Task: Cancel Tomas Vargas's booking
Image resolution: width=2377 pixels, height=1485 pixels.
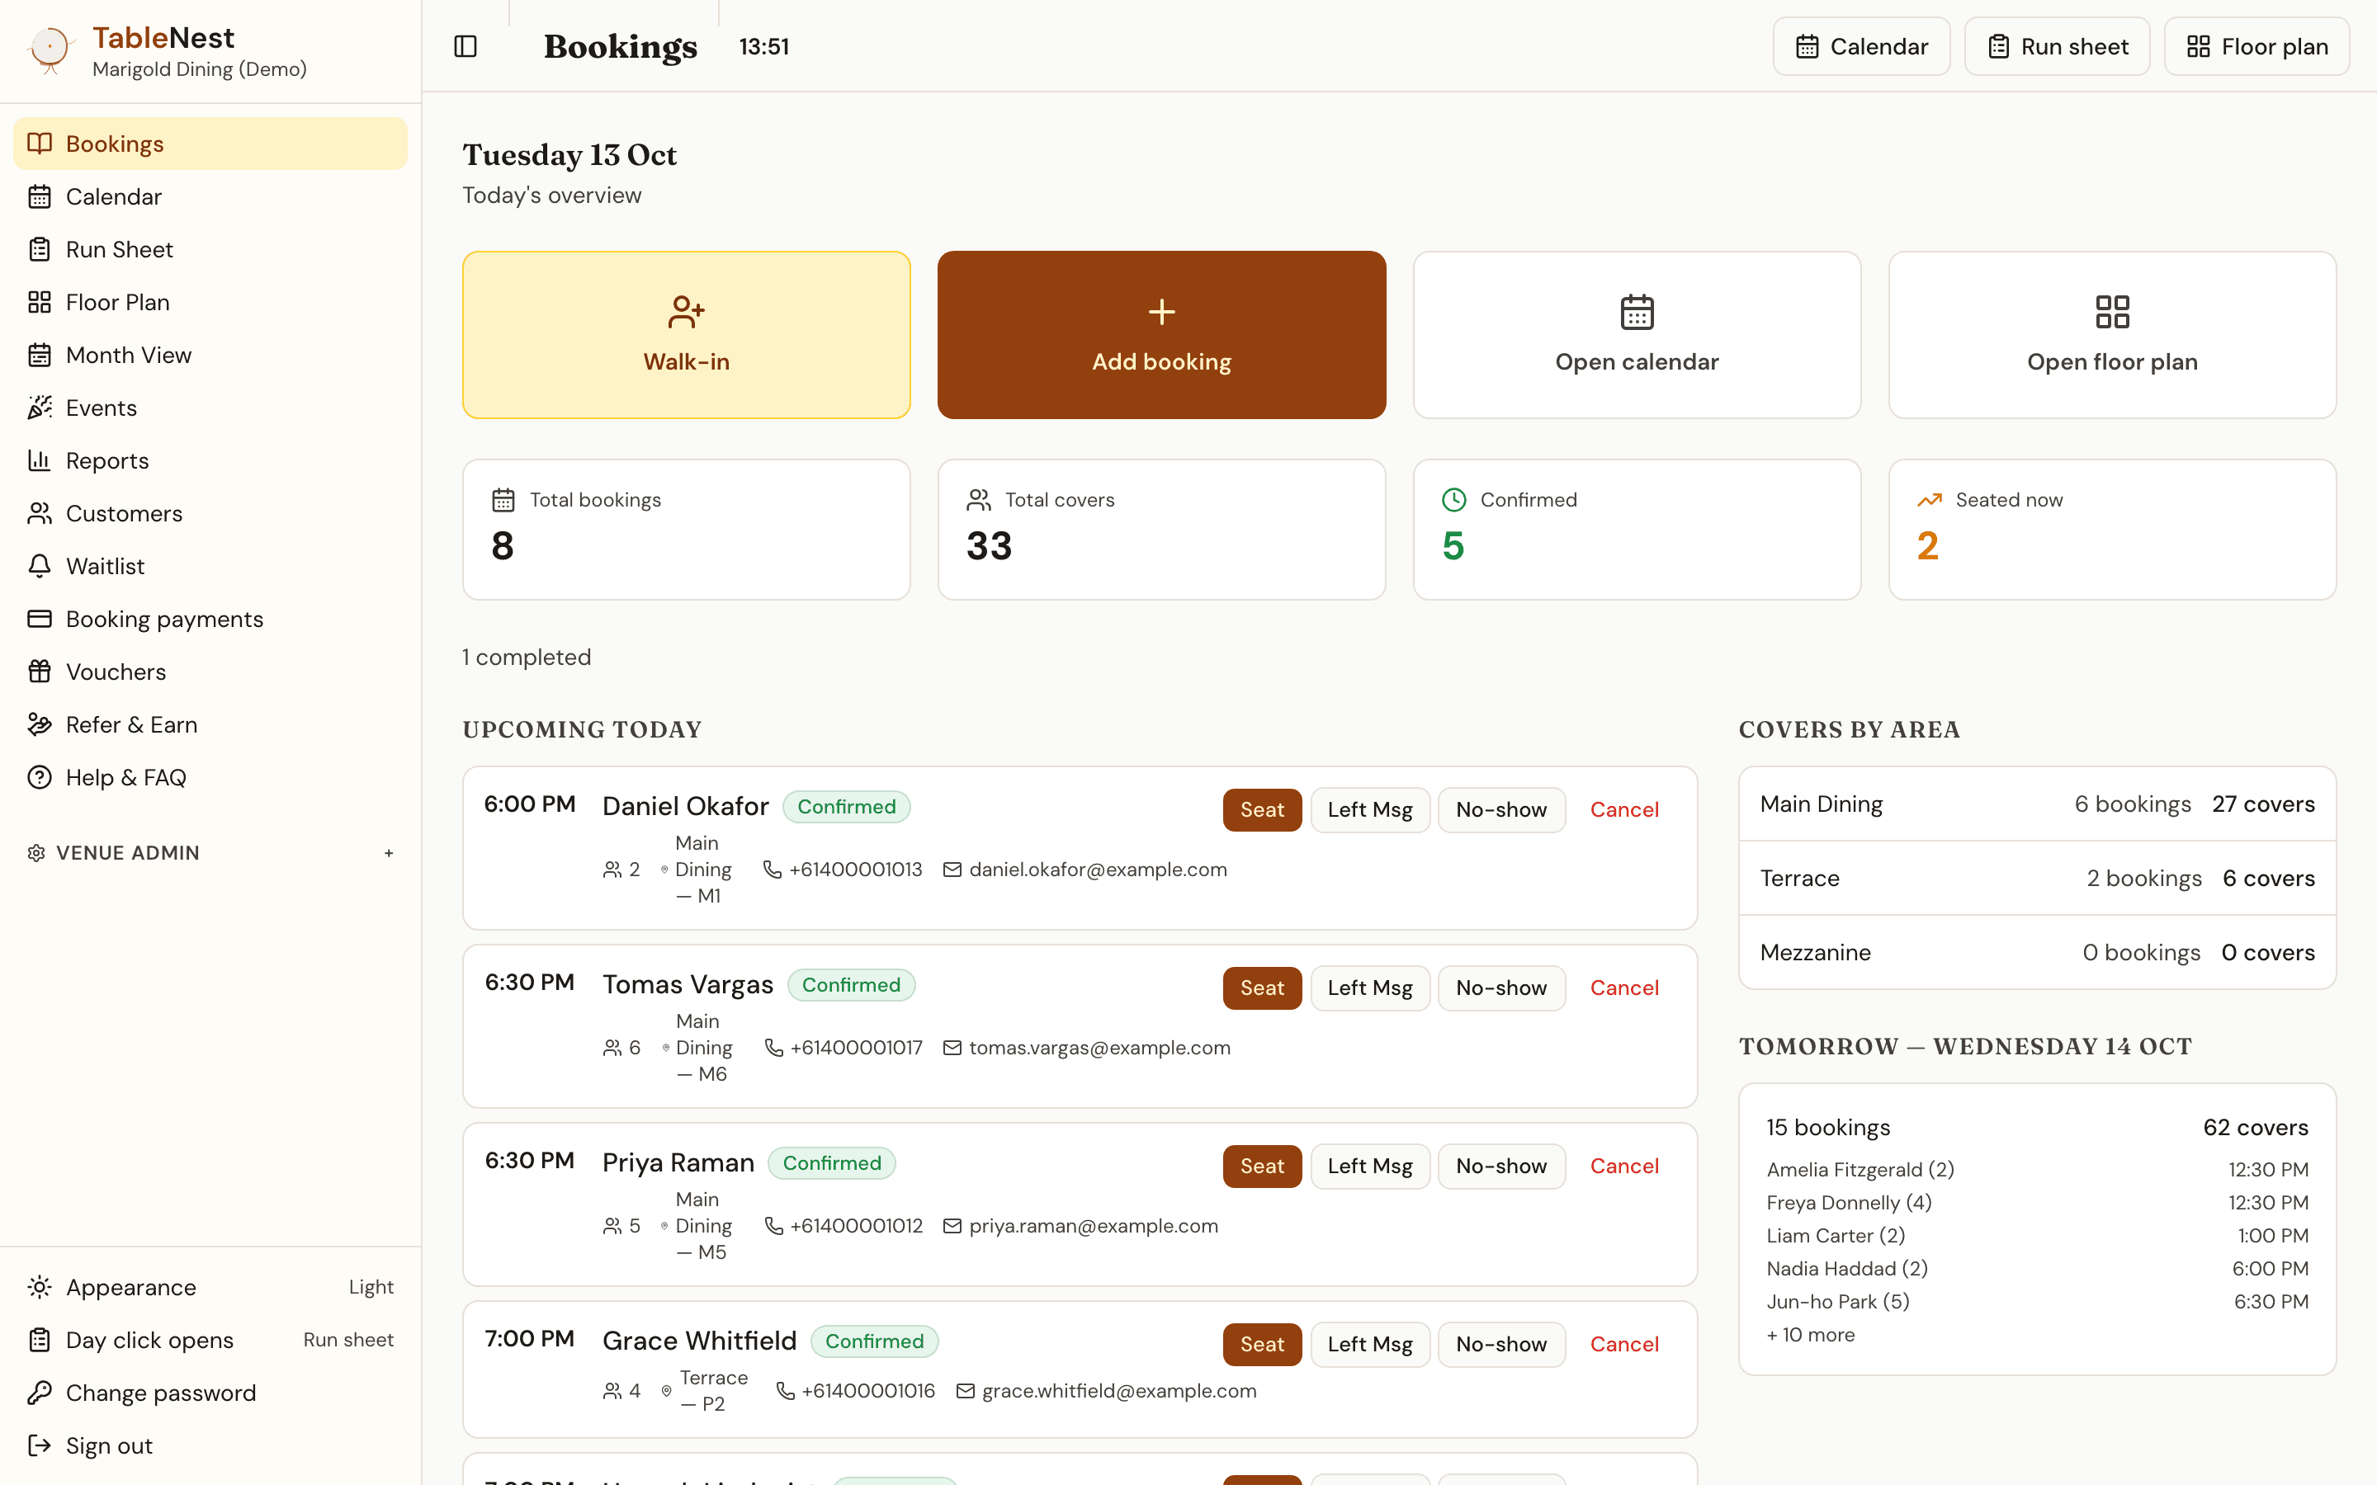Action: (x=1623, y=987)
